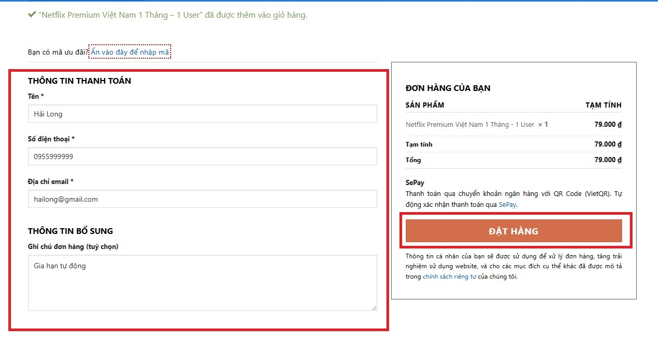Click the dashed-border coupon prompt icon area
This screenshot has width=658, height=341.
130,51
